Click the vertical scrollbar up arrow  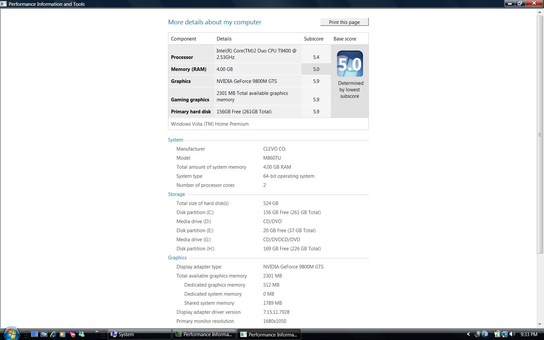(x=540, y=12)
